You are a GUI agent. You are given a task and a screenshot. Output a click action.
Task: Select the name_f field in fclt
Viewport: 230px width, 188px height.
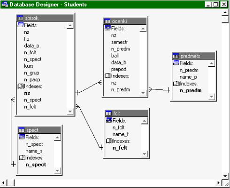point(121,134)
